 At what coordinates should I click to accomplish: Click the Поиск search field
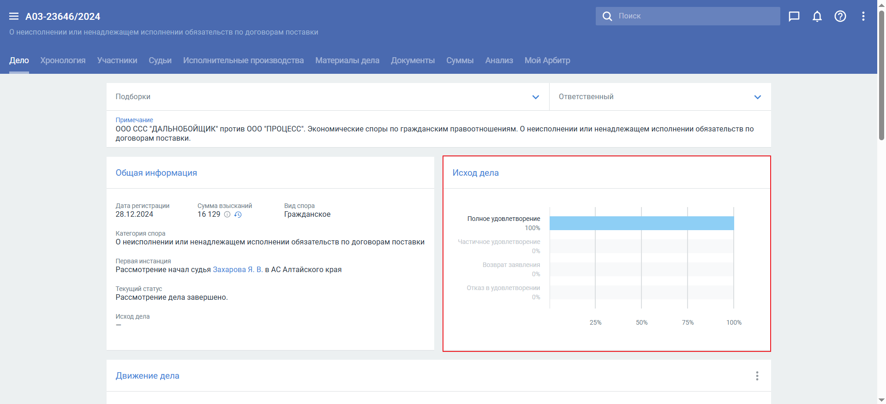[692, 16]
